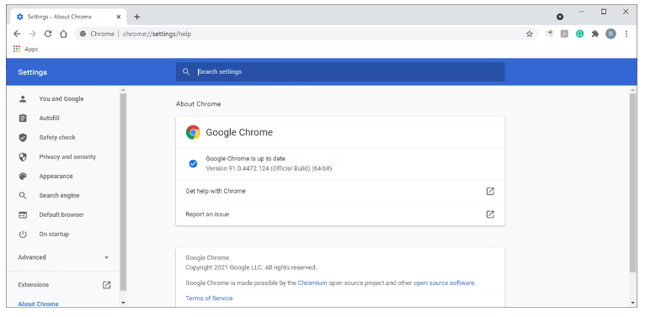Open the tab search dropdown arrow

click(x=559, y=17)
